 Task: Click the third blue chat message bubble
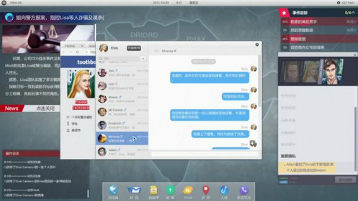pyautogui.click(x=209, y=115)
